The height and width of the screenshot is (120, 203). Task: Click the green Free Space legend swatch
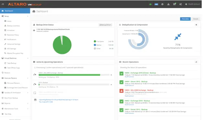point(95,41)
